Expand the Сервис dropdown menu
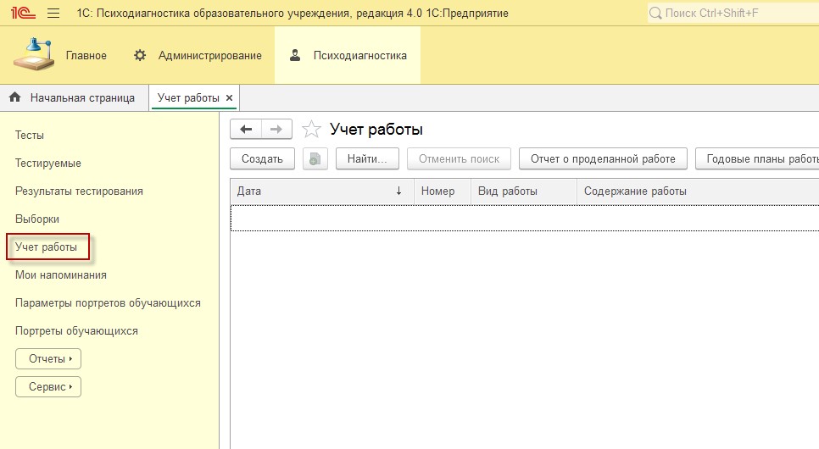This screenshot has height=449, width=819. coord(48,387)
